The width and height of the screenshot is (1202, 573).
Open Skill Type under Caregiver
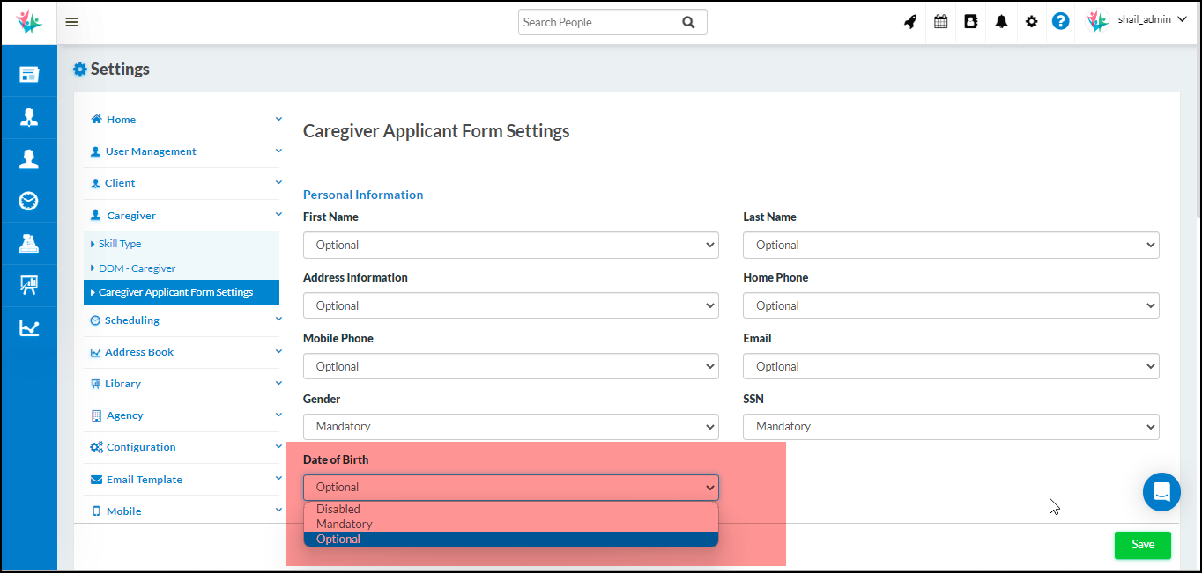pos(120,244)
